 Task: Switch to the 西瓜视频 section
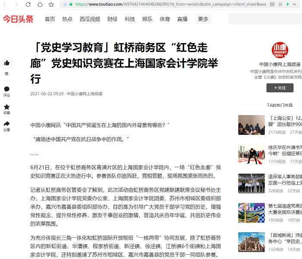pos(90,19)
